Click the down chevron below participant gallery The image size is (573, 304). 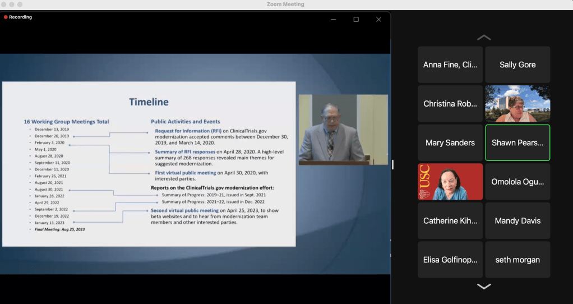tap(483, 287)
